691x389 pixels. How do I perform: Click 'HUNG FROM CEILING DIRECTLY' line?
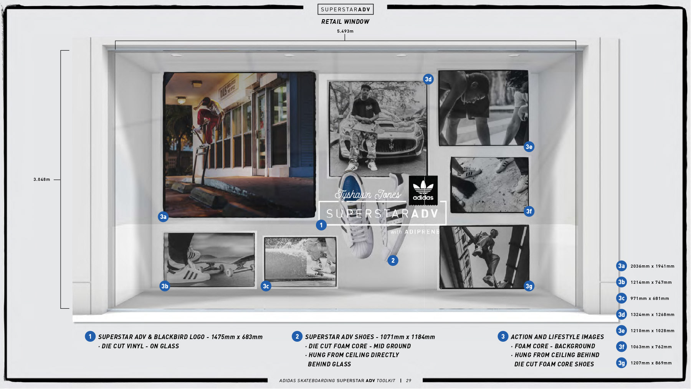pyautogui.click(x=352, y=355)
